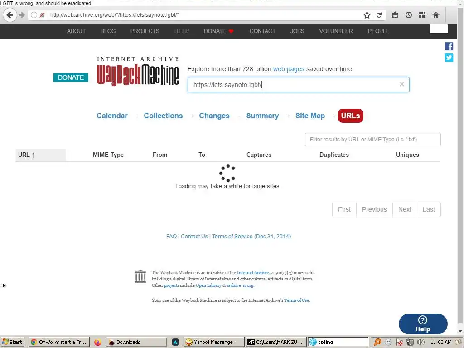Click the teal DONATE button
This screenshot has width=464, height=348.
(71, 77)
